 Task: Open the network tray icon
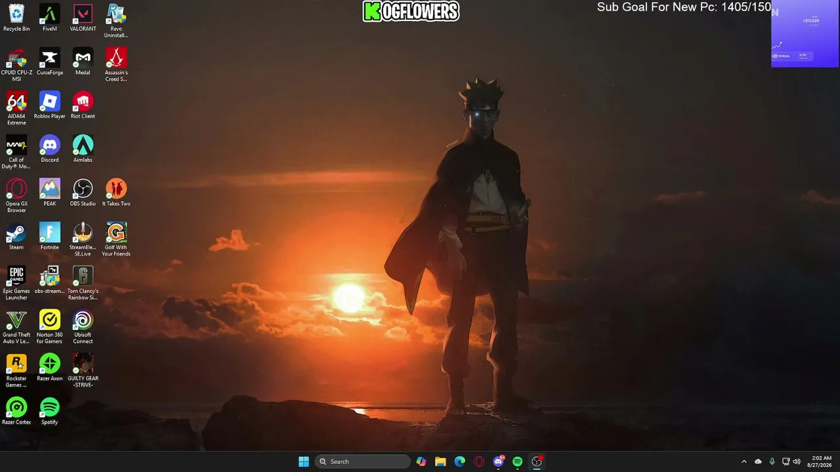786,462
